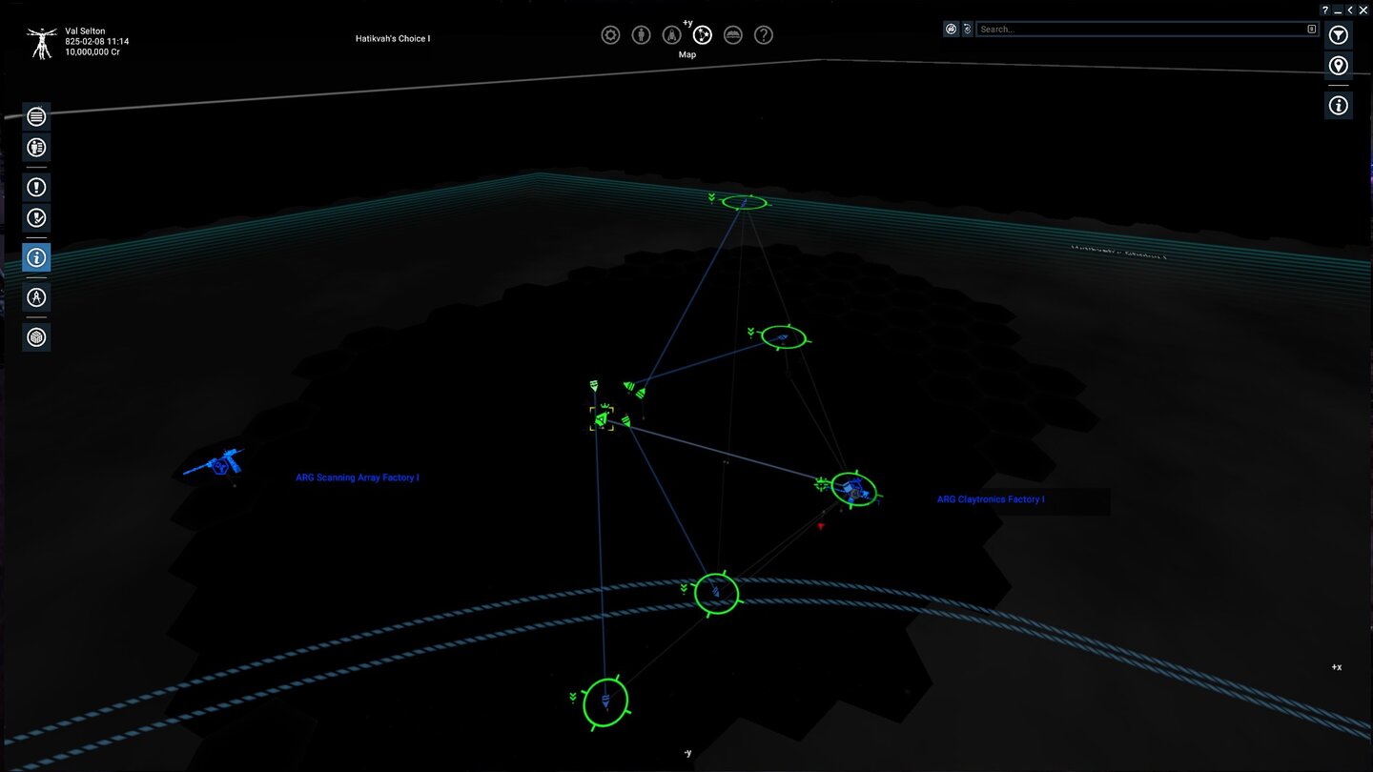Open the right-side Info panel icon
The height and width of the screenshot is (772, 1373).
click(1339, 105)
